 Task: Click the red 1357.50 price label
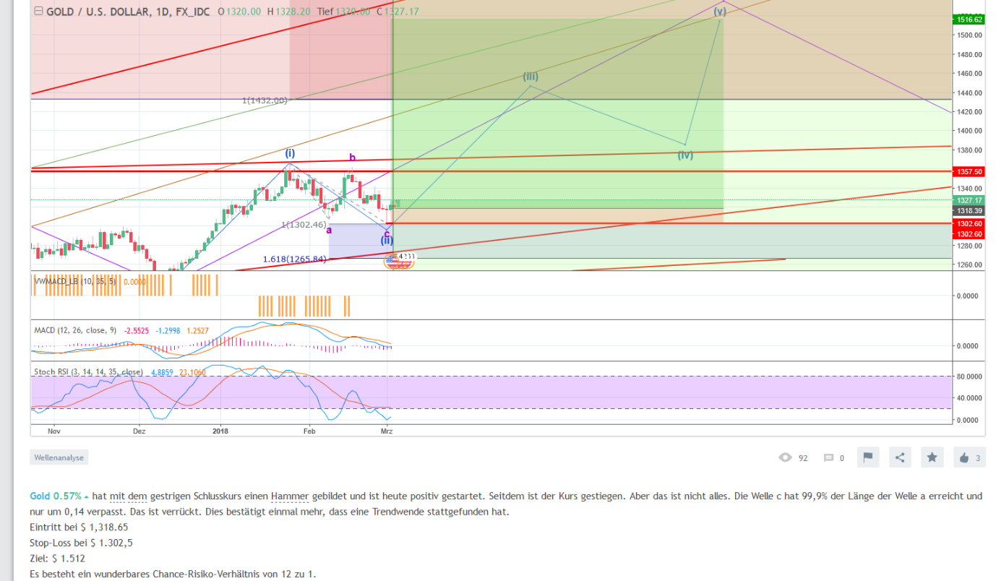point(969,172)
